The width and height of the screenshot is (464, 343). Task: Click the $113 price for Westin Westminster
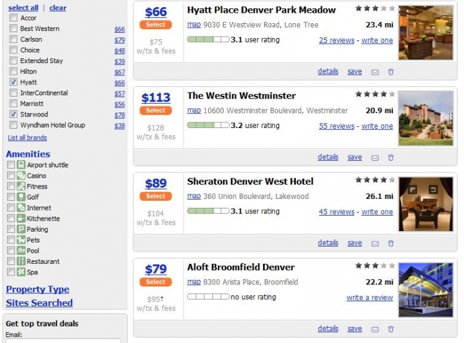click(156, 97)
